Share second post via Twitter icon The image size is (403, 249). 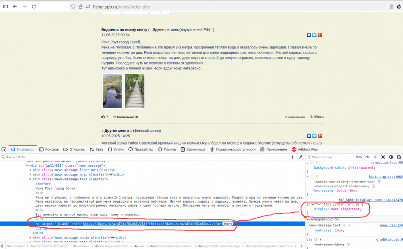click(314, 136)
